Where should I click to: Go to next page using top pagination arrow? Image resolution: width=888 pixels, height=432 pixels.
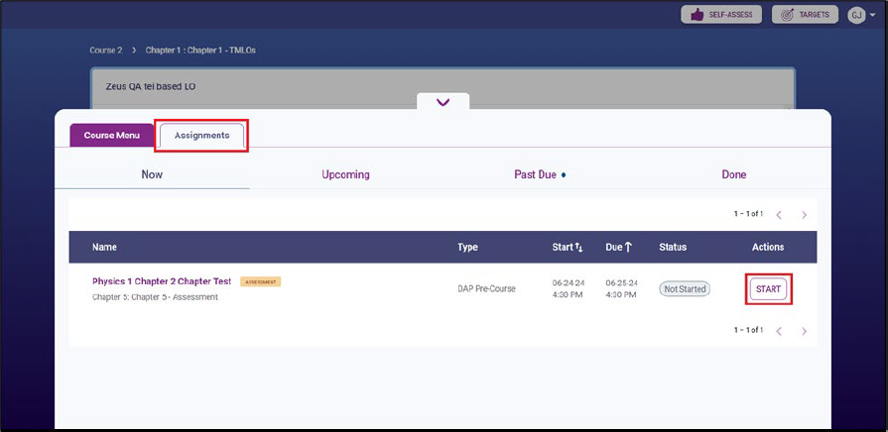(804, 214)
